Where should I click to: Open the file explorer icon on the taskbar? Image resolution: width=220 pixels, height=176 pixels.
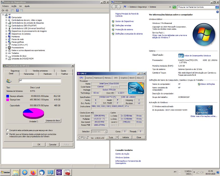[16, 172]
